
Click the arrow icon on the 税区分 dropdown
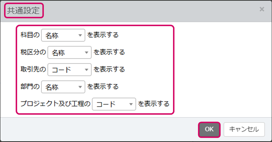[x=86, y=53]
